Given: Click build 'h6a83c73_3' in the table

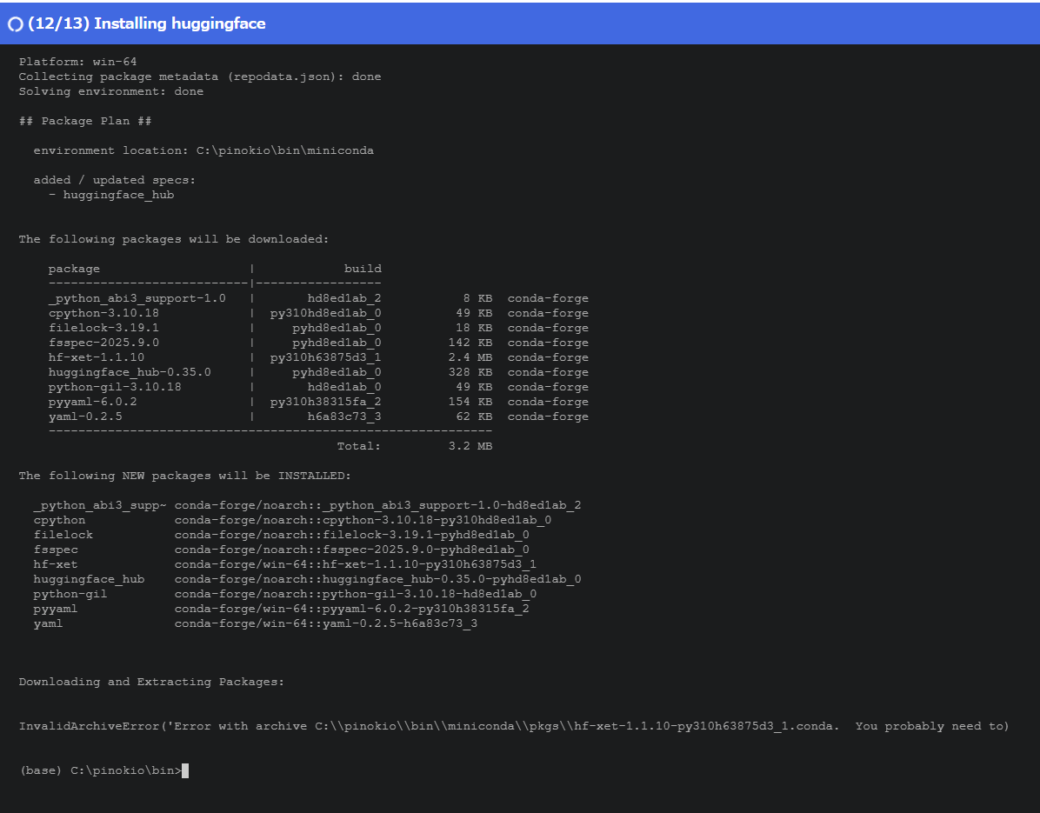Looking at the screenshot, I should point(344,416).
